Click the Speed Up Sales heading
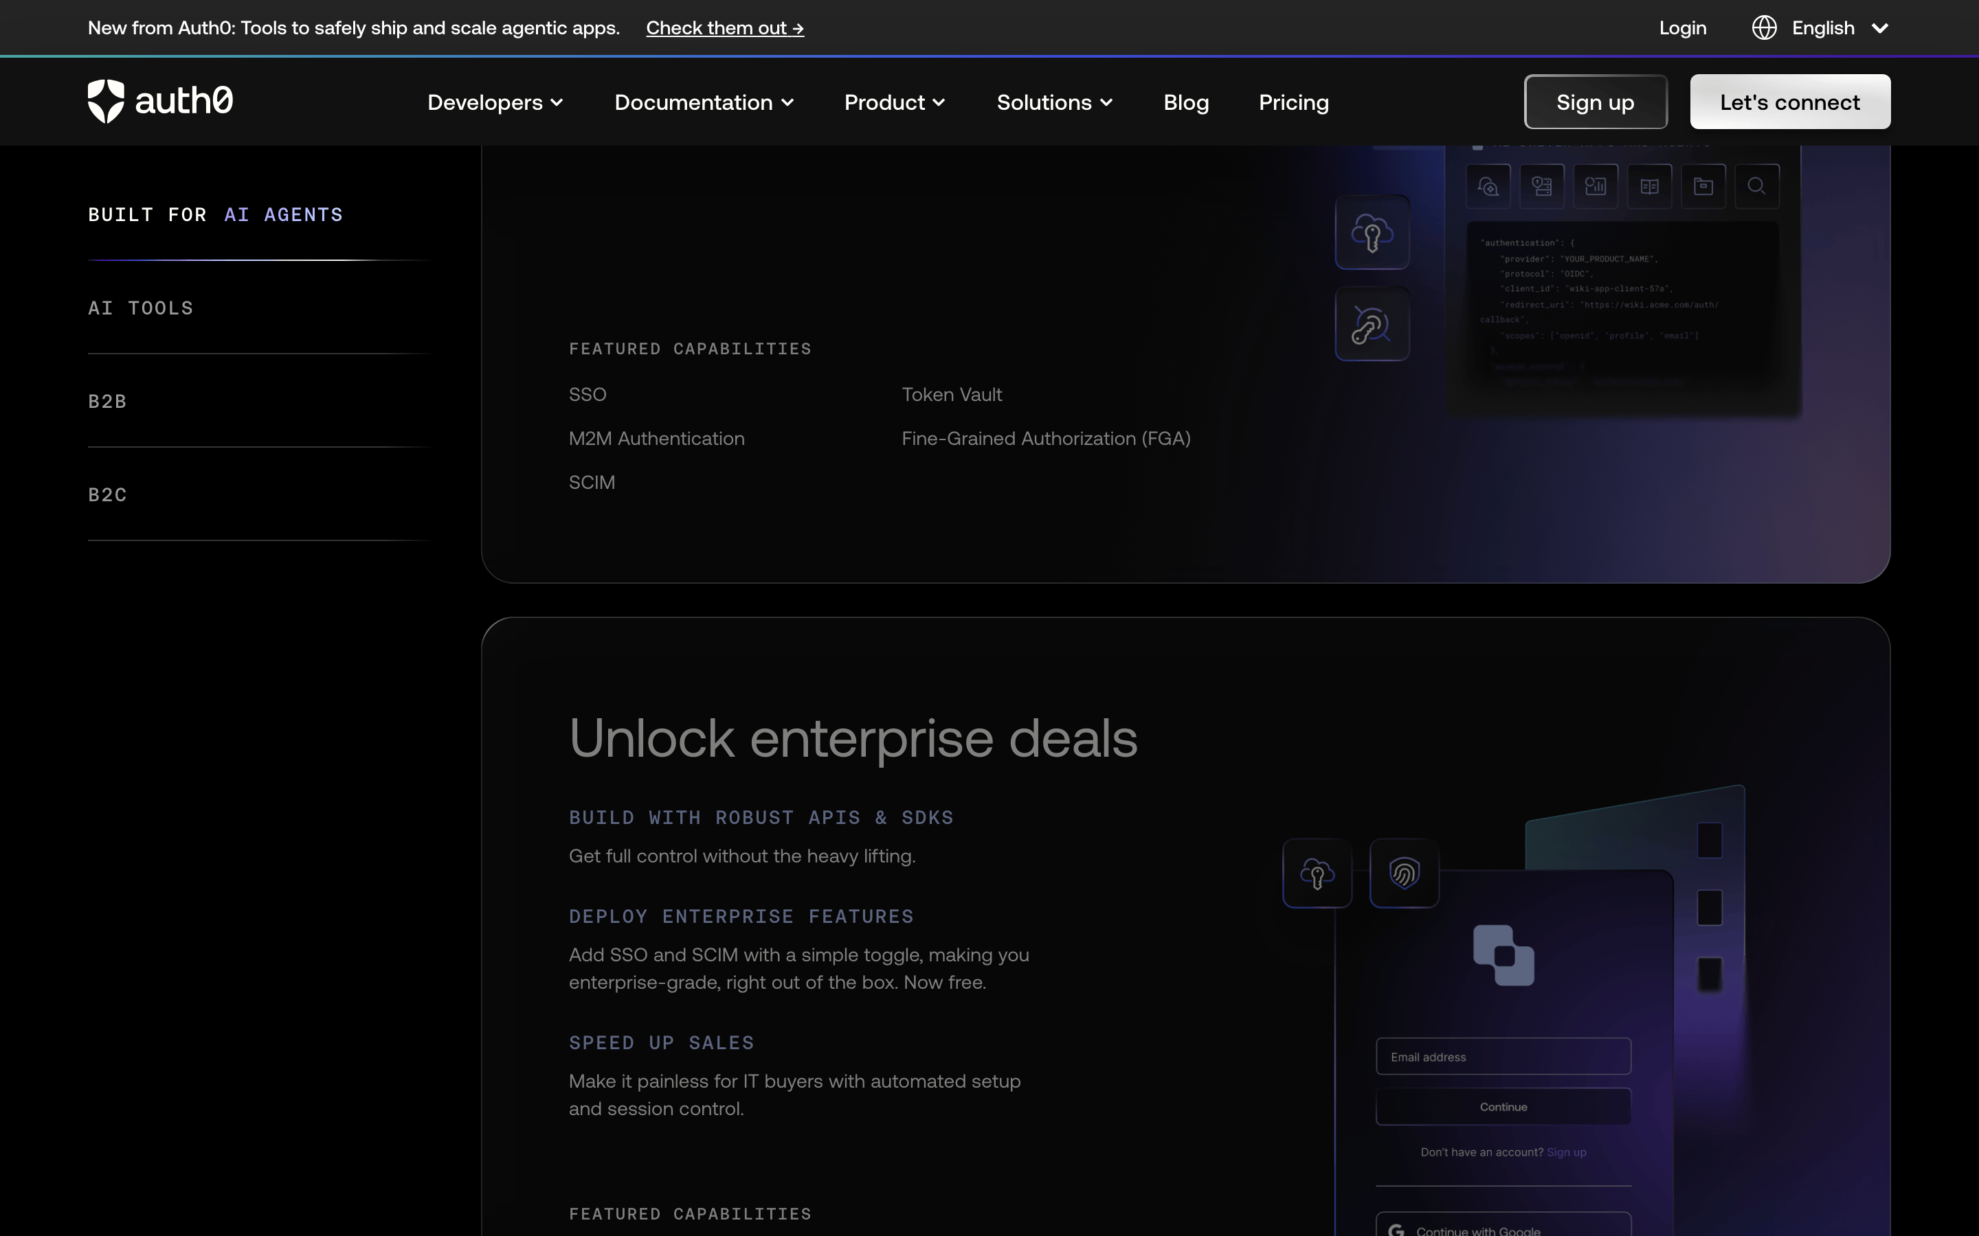 (662, 1043)
